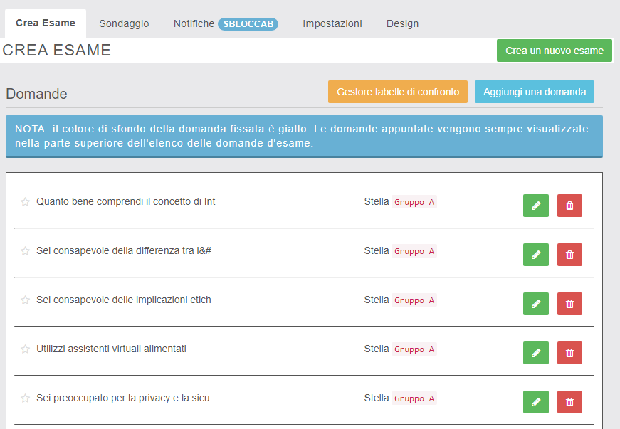The width and height of the screenshot is (620, 429).
Task: Edit the 'differenza tra' question
Action: coord(535,255)
